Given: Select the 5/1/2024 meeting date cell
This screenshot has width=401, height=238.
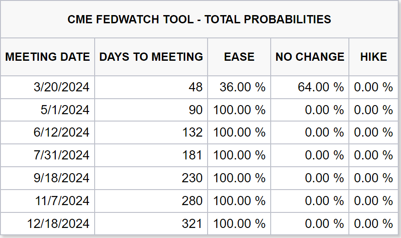Looking at the screenshot, I should 65,110.
